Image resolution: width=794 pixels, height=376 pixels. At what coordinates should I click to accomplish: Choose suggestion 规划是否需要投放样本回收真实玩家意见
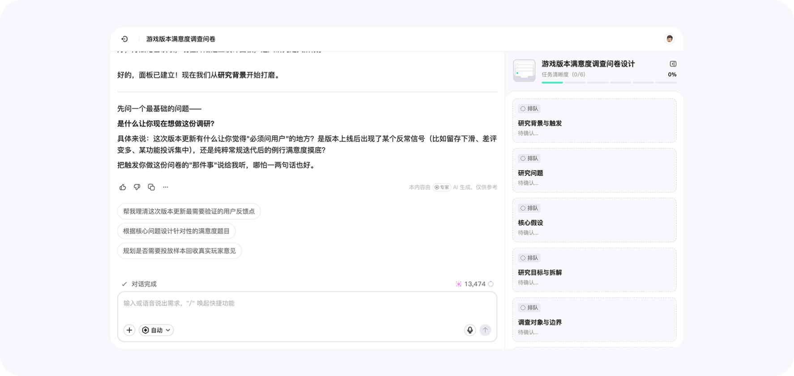[x=179, y=251]
